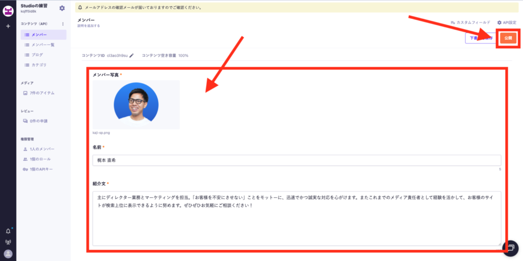View 1個のAPIキー under 権限管理

42,169
